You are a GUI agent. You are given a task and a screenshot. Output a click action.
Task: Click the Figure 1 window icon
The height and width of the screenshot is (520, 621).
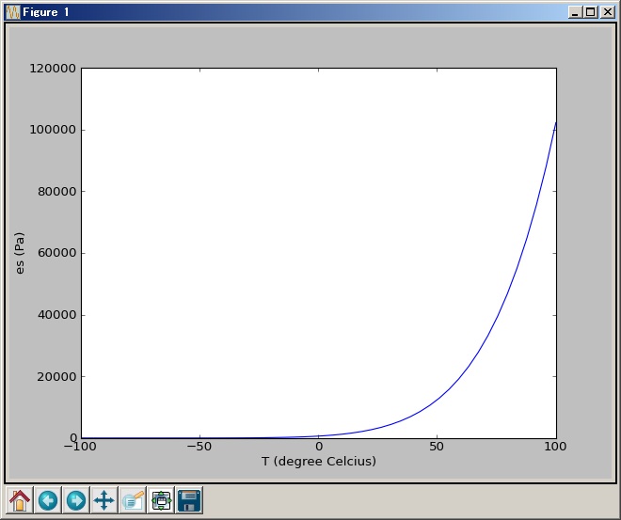(13, 12)
